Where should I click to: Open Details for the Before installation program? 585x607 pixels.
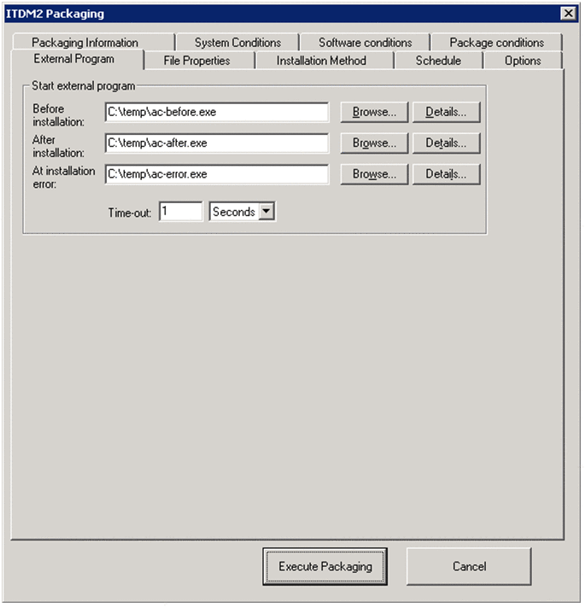click(446, 112)
